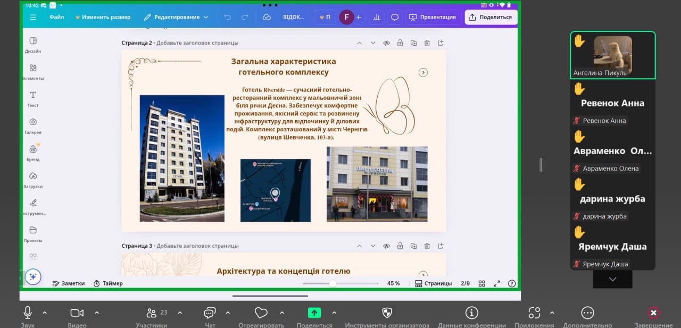Click the 45 % zoom level value

(x=393, y=283)
